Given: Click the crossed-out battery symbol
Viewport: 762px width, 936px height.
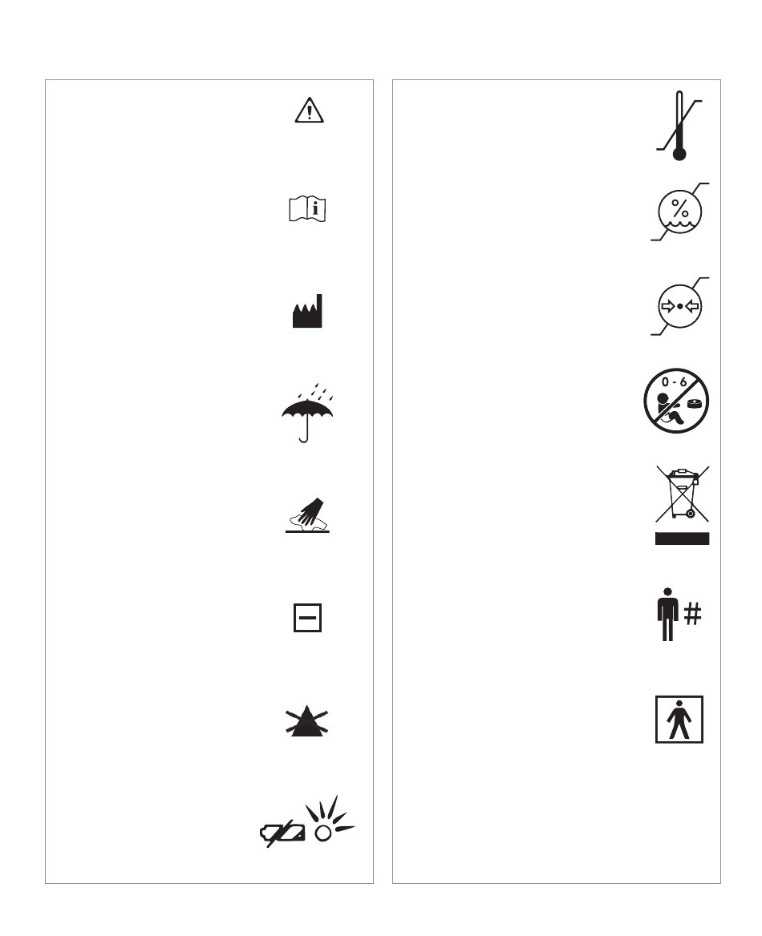Looking at the screenshot, I should [282, 833].
